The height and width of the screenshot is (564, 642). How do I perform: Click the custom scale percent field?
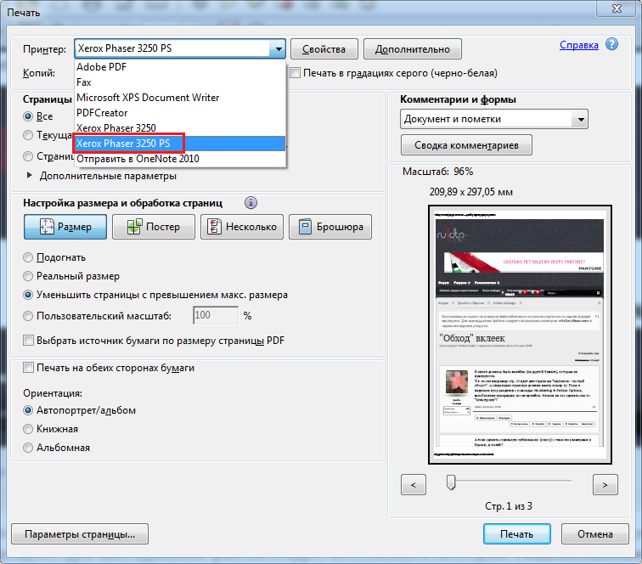[x=216, y=315]
